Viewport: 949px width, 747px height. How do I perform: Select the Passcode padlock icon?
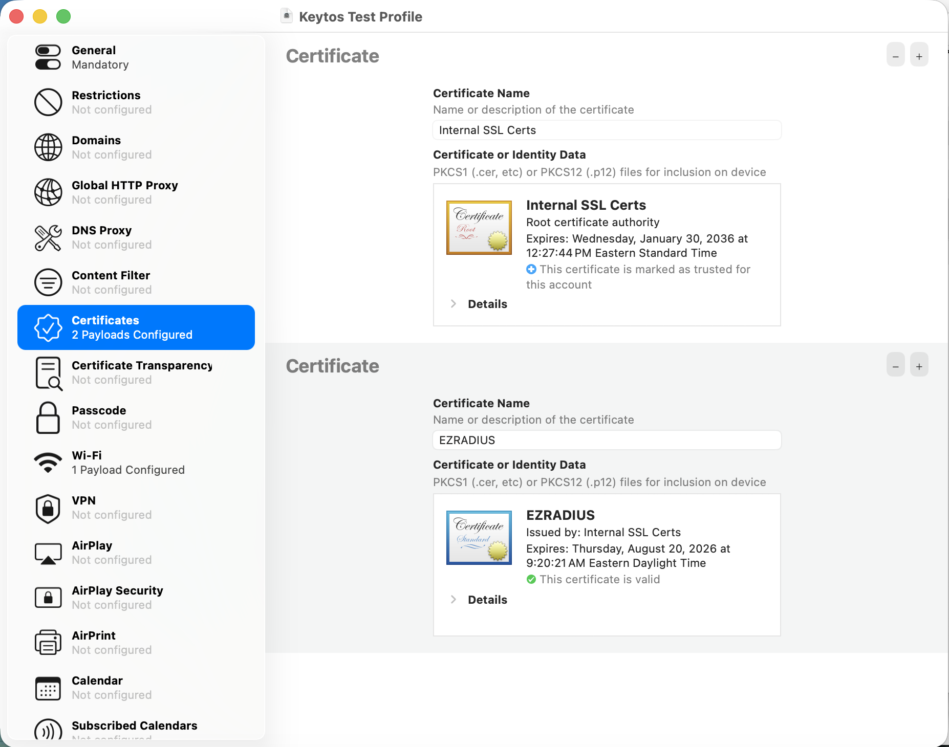tap(48, 418)
